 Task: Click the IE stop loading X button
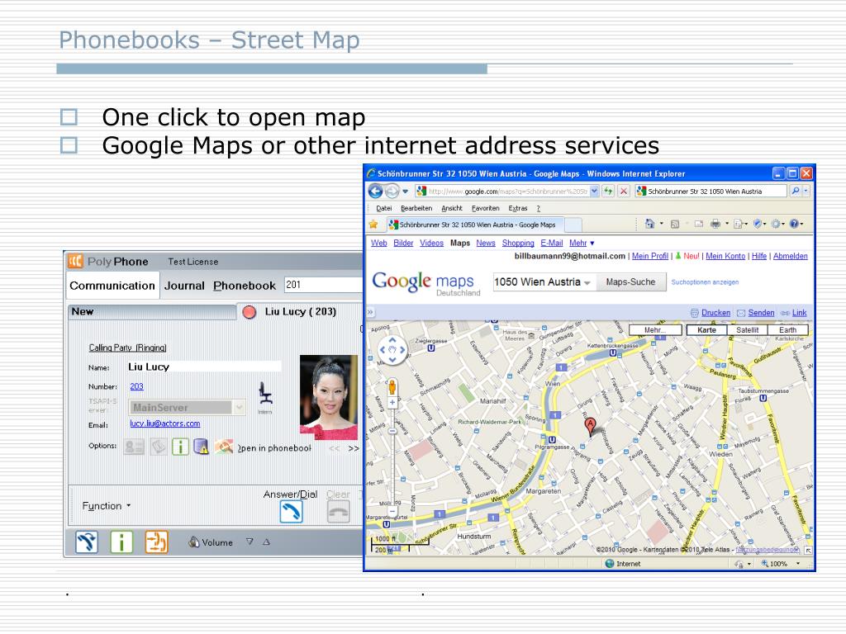pos(623,191)
